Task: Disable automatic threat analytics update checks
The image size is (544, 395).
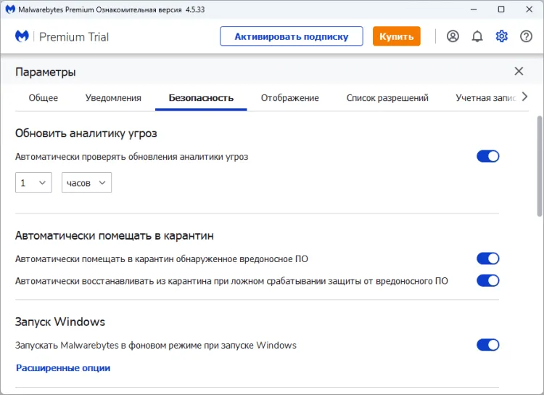Action: [487, 156]
